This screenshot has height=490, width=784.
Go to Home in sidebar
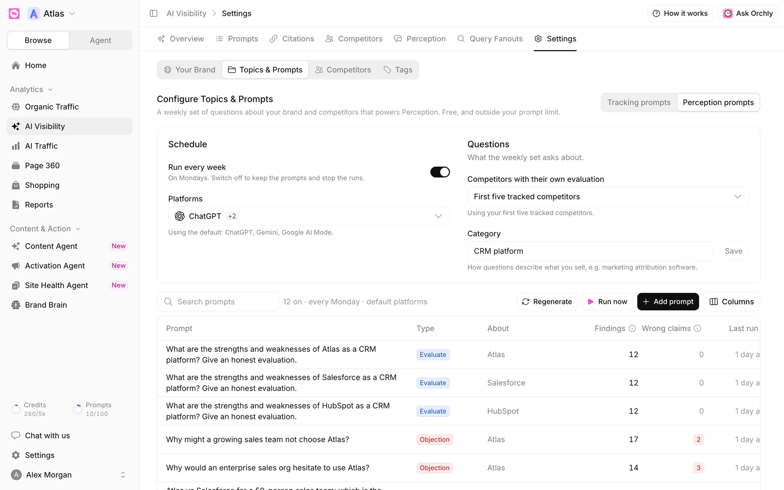pyautogui.click(x=70, y=65)
